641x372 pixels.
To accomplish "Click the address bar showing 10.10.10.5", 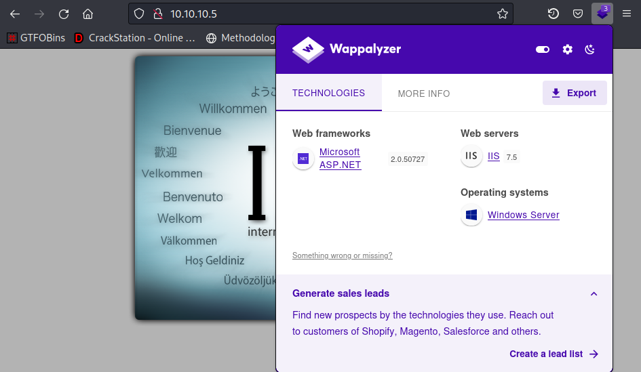I will point(321,14).
